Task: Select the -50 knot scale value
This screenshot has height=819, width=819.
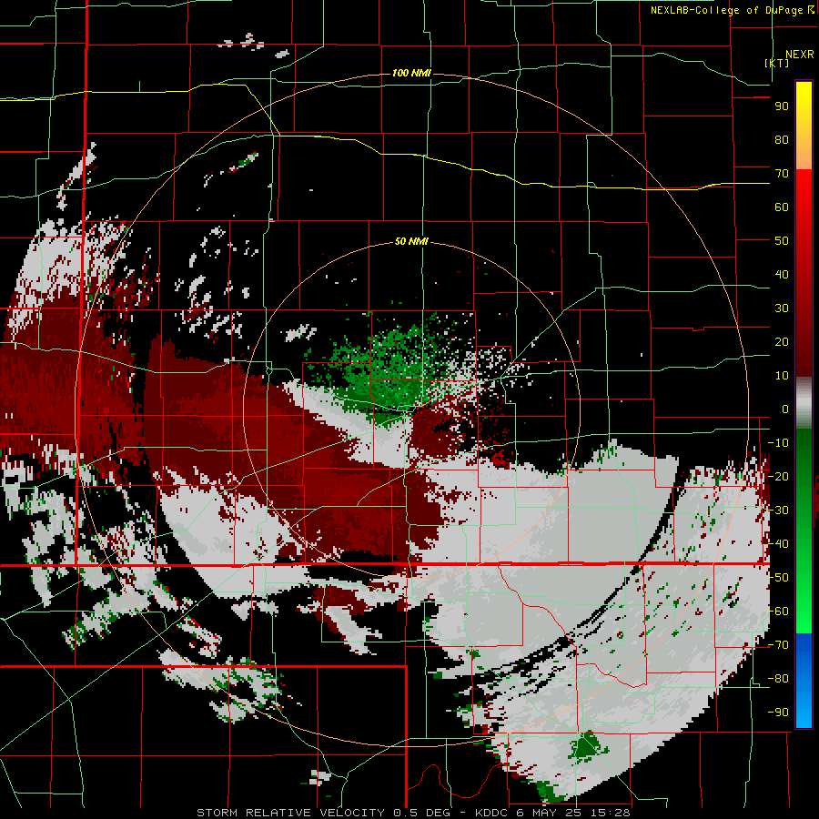Action: pos(778,578)
